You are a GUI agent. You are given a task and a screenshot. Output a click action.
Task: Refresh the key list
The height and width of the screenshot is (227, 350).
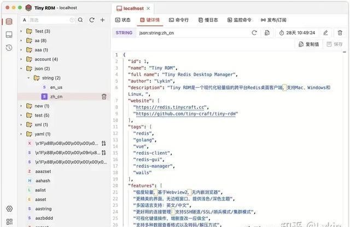pyautogui.click(x=92, y=20)
